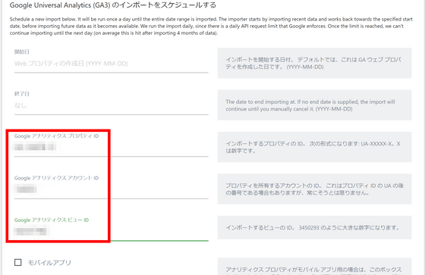Click the 終了日 field label
This screenshot has height=275, width=425.
[22, 94]
